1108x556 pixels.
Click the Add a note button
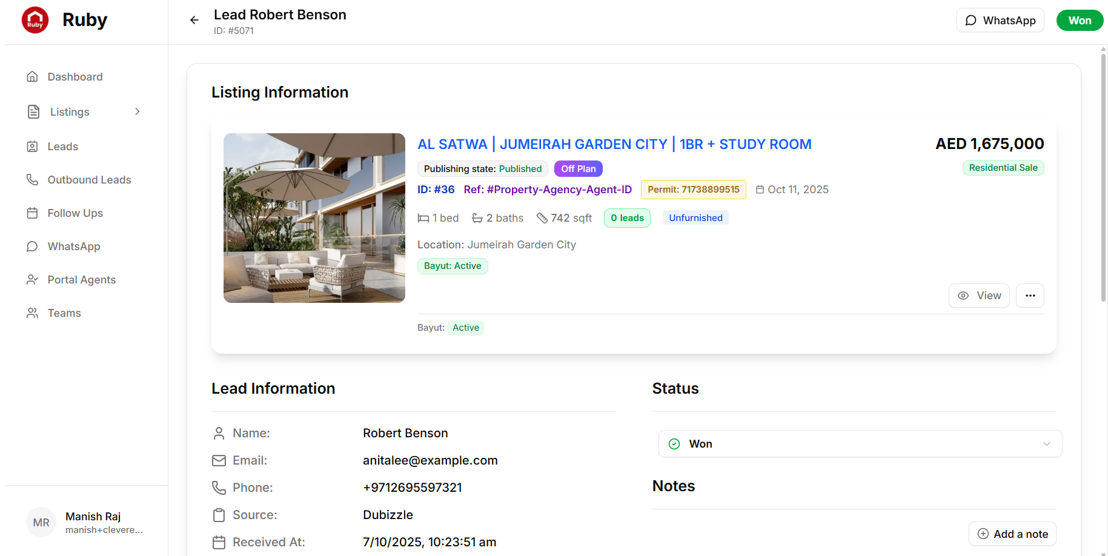click(1012, 534)
